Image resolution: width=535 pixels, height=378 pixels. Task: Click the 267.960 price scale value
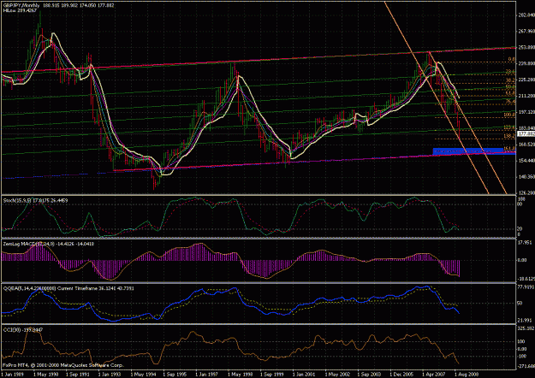[x=526, y=31]
